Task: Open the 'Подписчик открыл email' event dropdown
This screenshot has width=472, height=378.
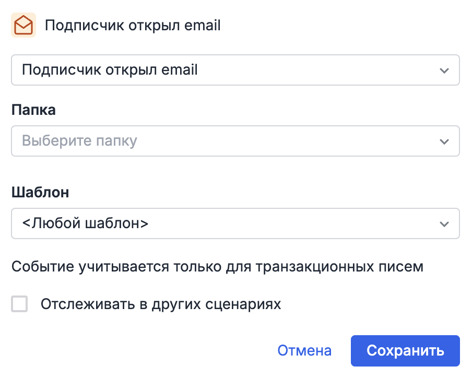Action: pos(235,70)
